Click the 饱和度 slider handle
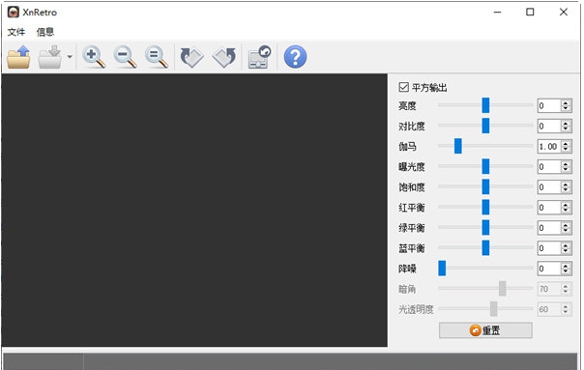The image size is (584, 370). coord(485,186)
